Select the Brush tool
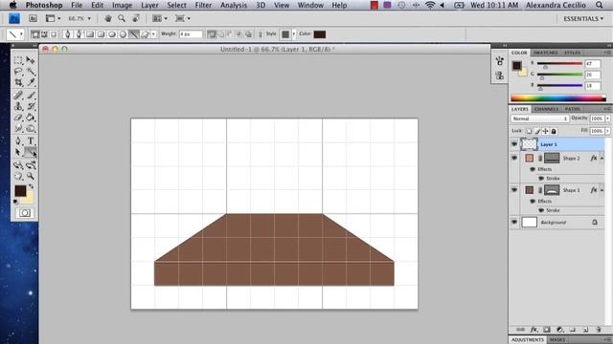 pyautogui.click(x=31, y=96)
